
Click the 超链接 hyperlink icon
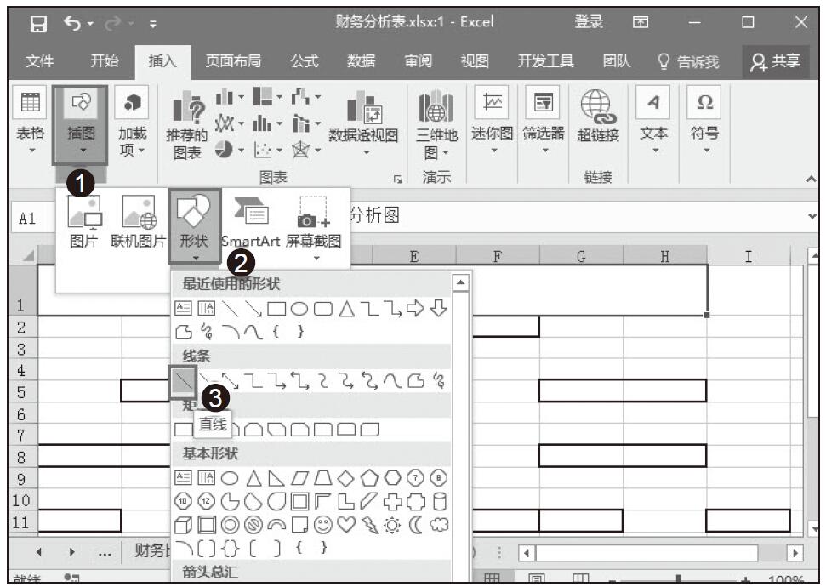[x=598, y=118]
